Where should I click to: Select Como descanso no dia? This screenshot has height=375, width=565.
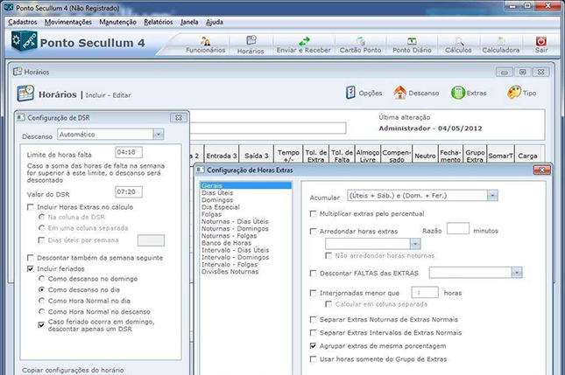42,289
